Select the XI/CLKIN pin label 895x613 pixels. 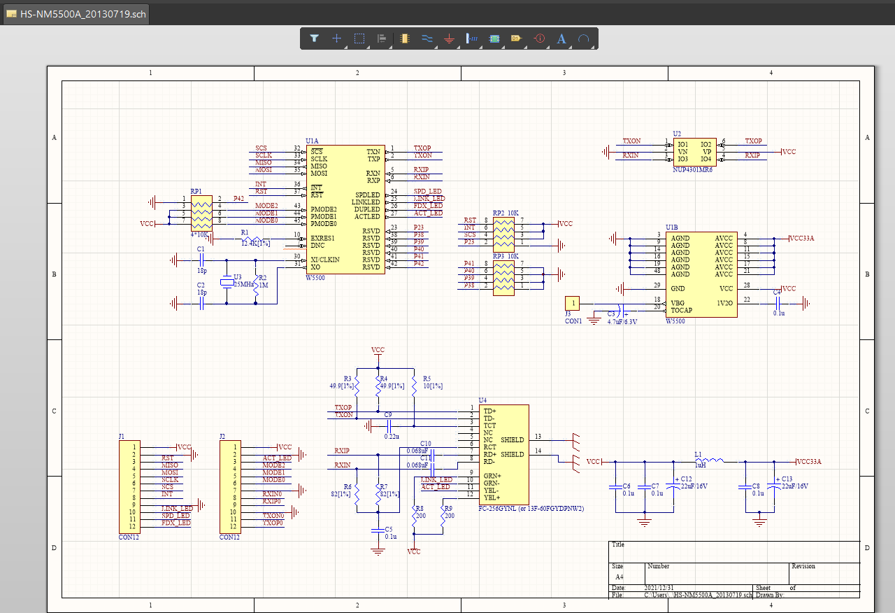coord(325,260)
